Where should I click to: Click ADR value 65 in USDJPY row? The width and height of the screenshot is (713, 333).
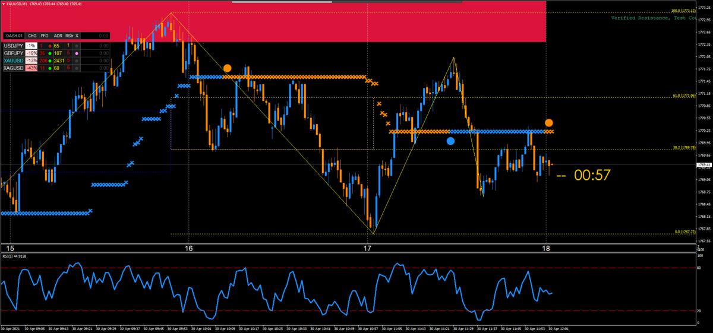(56, 46)
